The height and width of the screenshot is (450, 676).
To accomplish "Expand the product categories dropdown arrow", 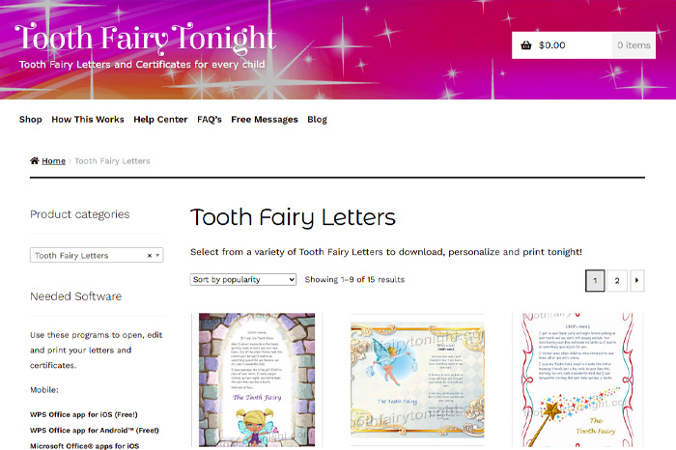I will [x=157, y=255].
